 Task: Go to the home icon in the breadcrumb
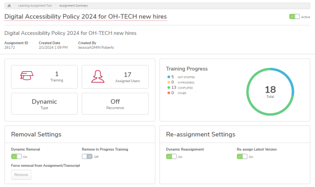point(9,5)
